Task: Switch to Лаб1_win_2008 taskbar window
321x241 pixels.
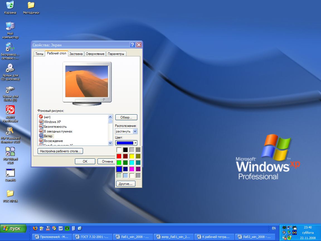Action: click(133, 237)
